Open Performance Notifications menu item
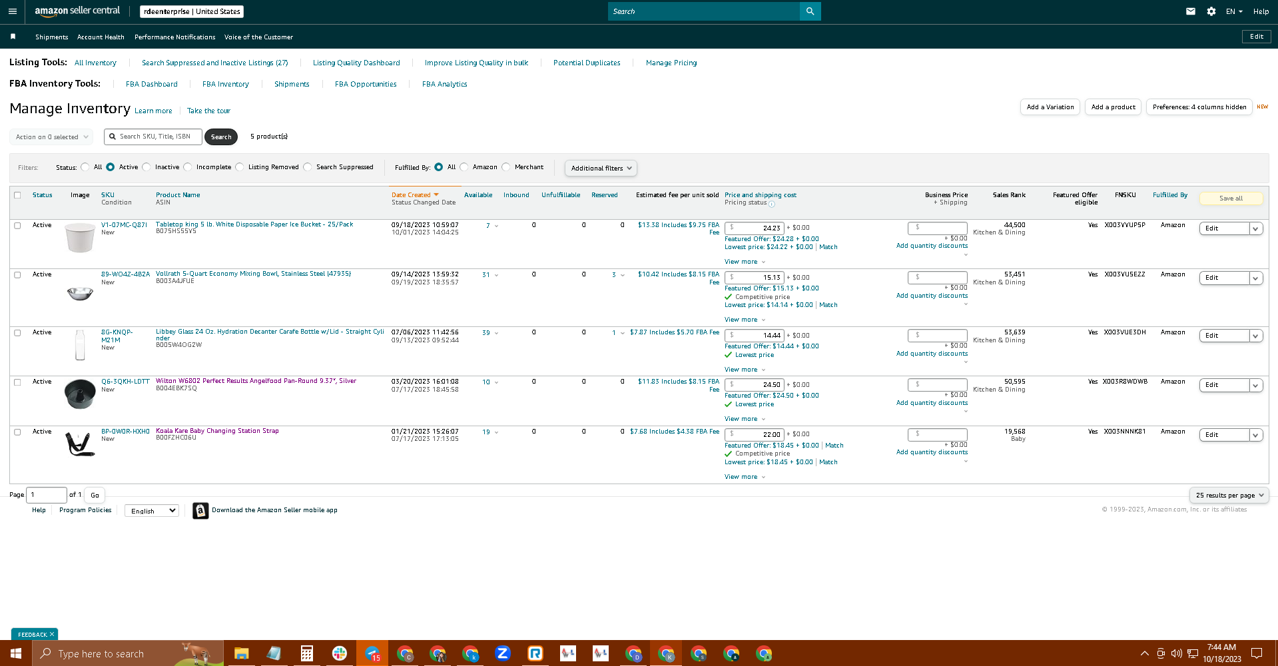Viewport: 1278px width, 666px height. click(x=175, y=37)
